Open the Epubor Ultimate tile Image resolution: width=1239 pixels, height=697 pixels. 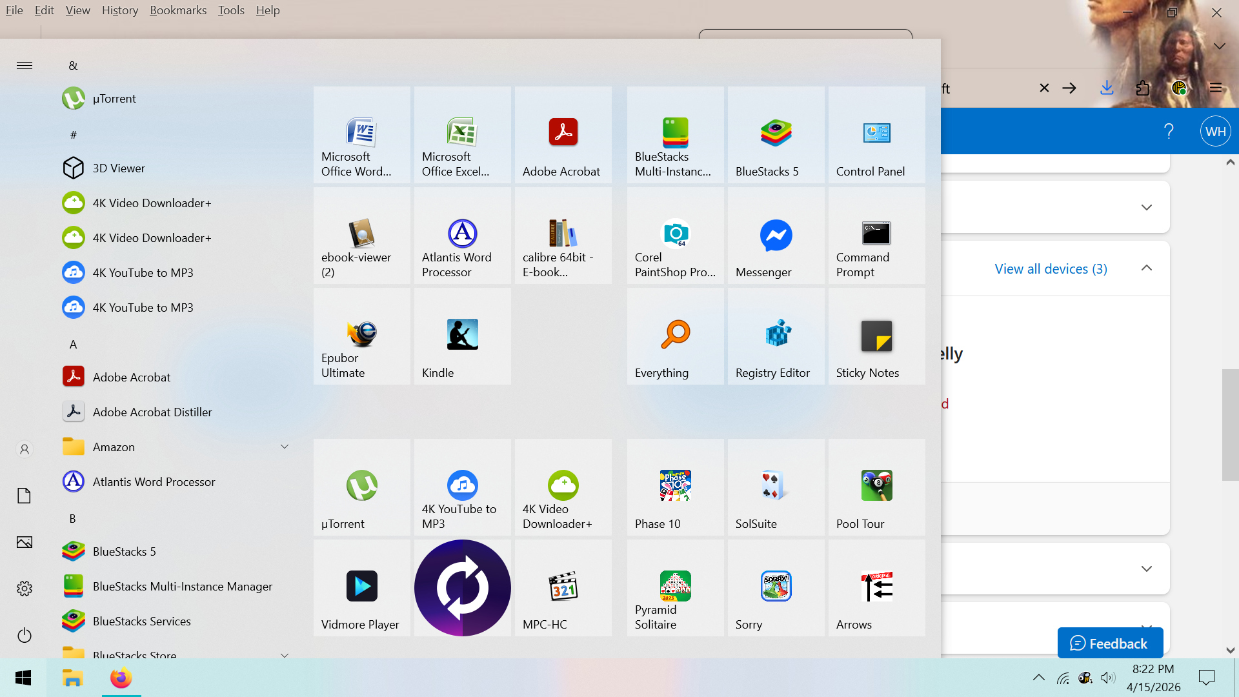click(x=362, y=336)
